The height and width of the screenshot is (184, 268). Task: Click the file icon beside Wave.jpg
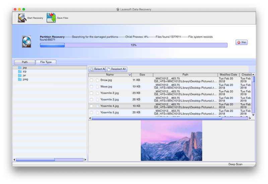coord(97,87)
